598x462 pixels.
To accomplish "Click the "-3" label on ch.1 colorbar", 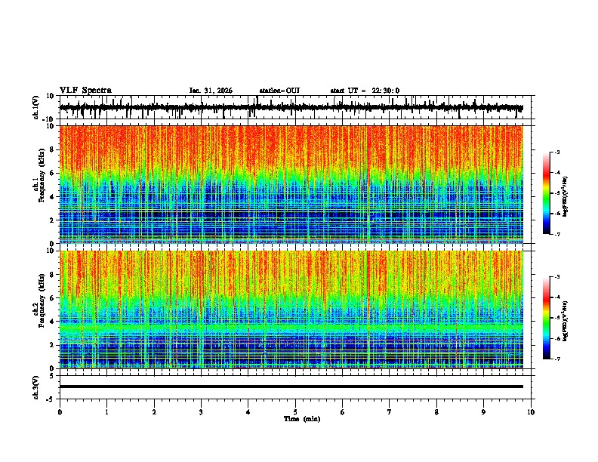I will click(x=556, y=152).
